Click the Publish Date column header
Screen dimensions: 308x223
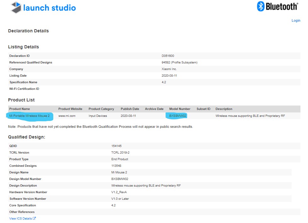click(130, 109)
